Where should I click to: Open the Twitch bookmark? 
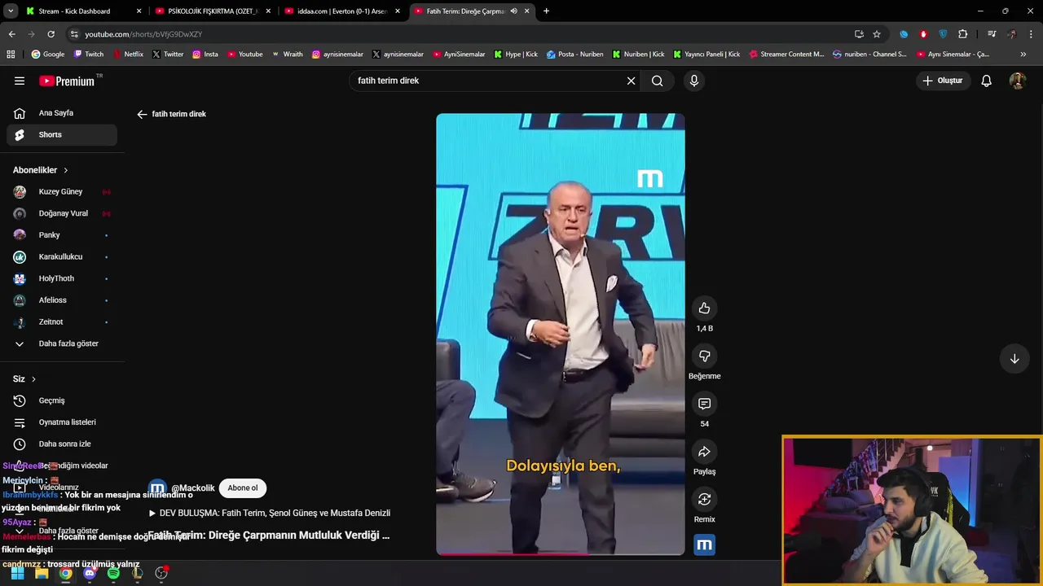tap(89, 55)
